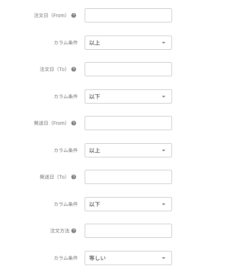
Task: Click help icon next to 注文方法
Action: click(x=74, y=231)
